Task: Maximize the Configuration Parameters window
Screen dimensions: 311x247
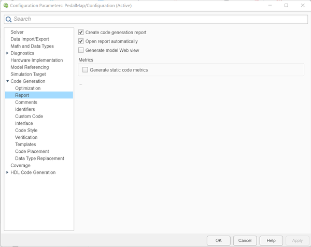Action: [286, 5]
